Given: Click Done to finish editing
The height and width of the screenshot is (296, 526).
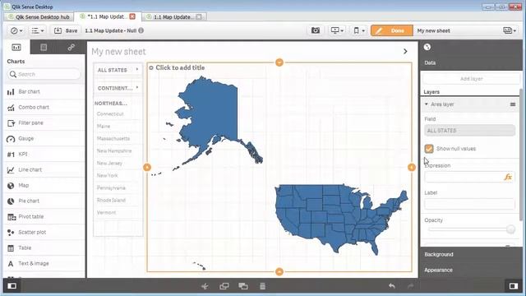Looking at the screenshot, I should [392, 30].
